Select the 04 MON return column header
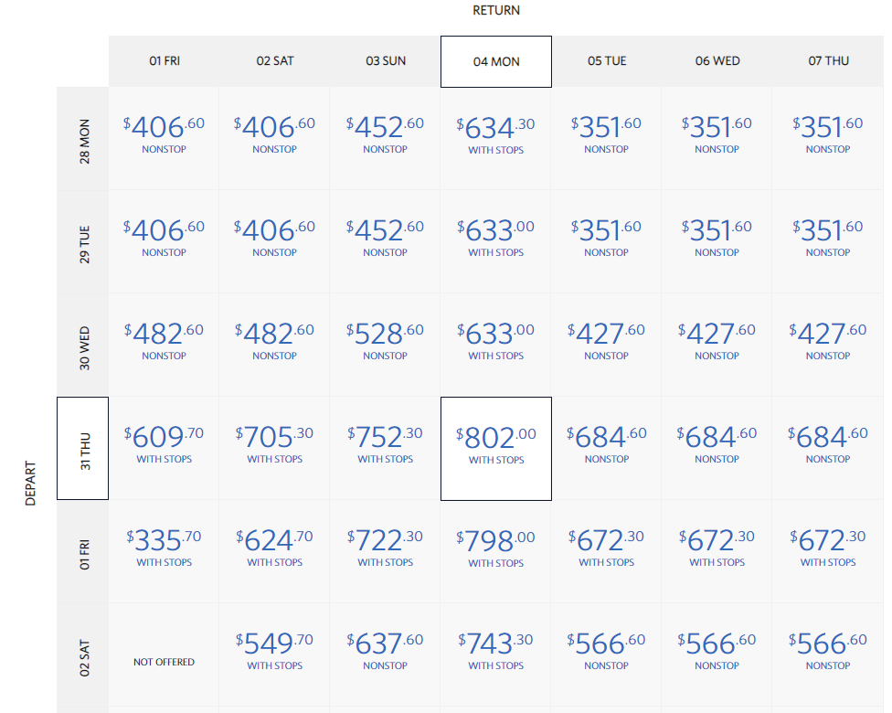 pyautogui.click(x=495, y=61)
